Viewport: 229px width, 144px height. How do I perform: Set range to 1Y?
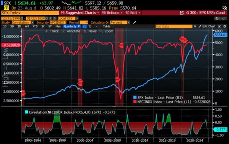[x=43, y=26]
